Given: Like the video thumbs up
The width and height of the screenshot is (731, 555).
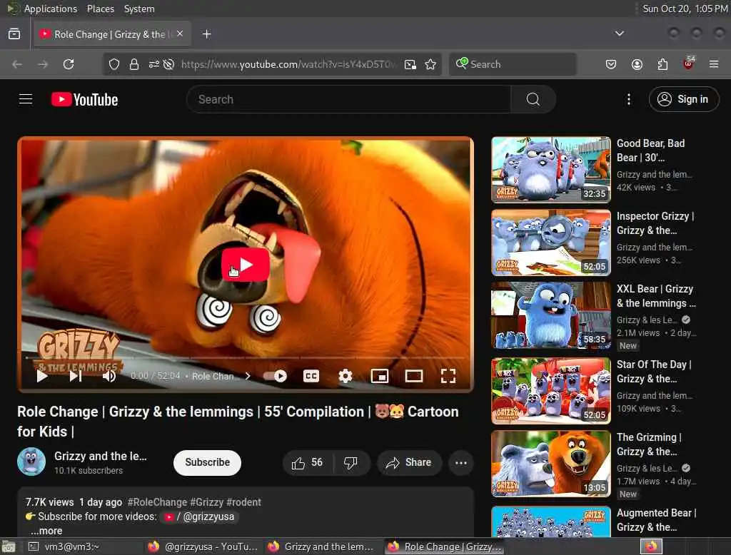Looking at the screenshot, I should 307,463.
